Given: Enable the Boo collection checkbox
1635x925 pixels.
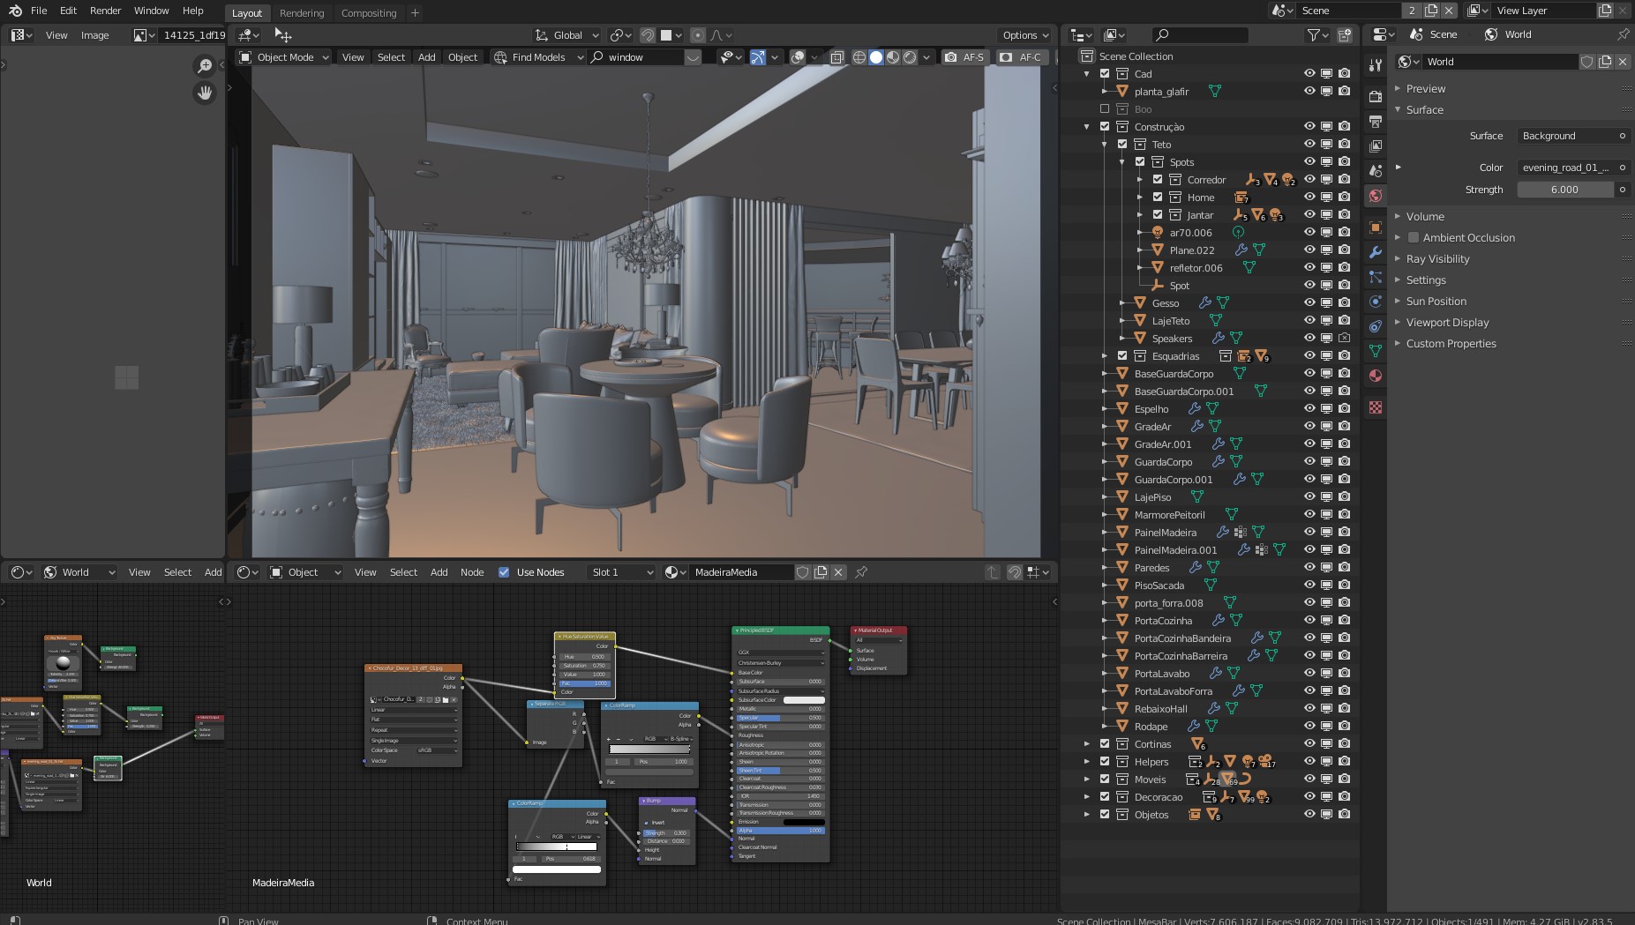Looking at the screenshot, I should tap(1105, 109).
